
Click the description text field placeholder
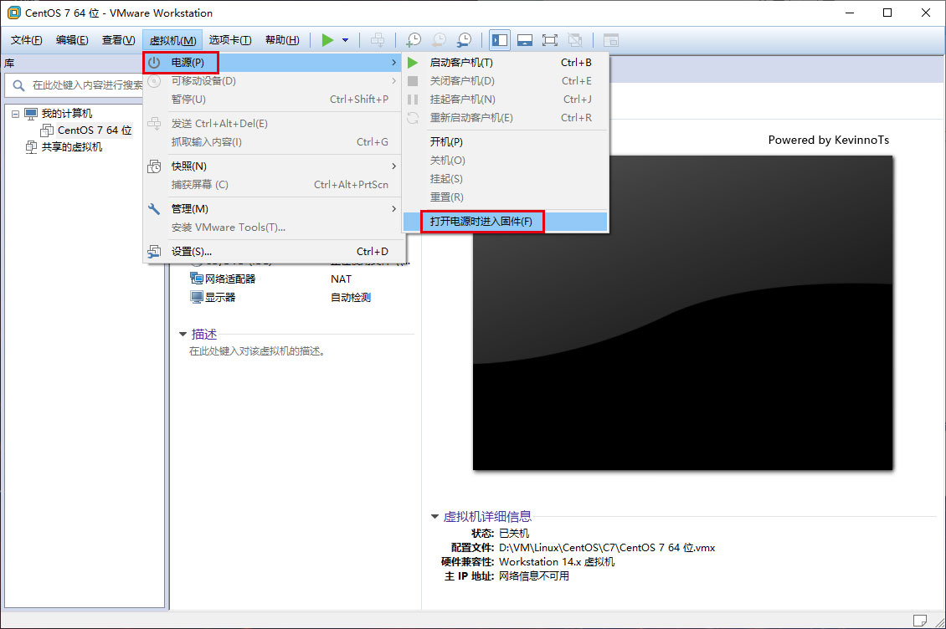[258, 351]
